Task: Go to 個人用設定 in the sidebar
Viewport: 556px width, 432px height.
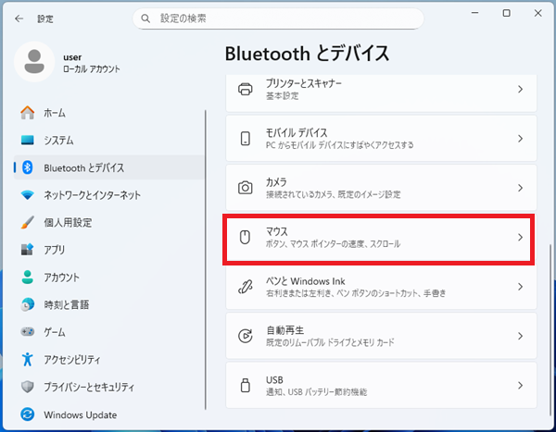Action: [68, 222]
